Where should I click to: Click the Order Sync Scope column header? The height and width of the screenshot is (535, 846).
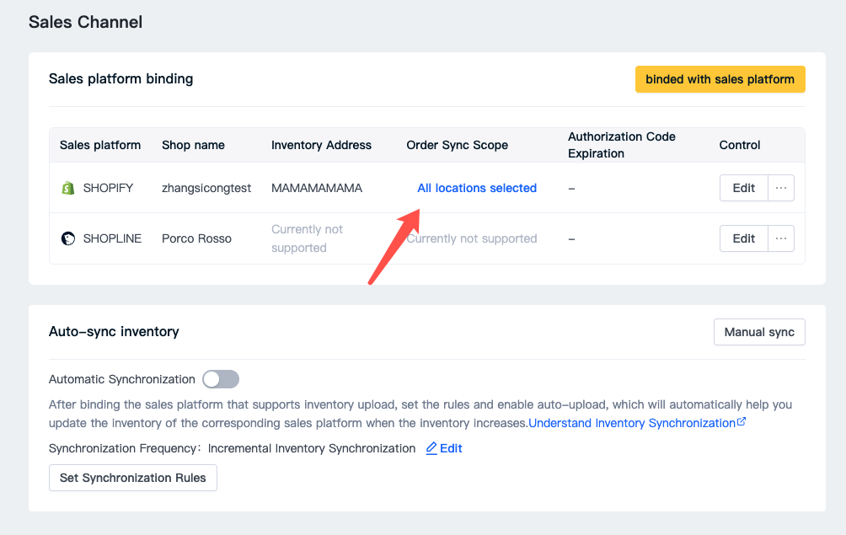pos(457,145)
